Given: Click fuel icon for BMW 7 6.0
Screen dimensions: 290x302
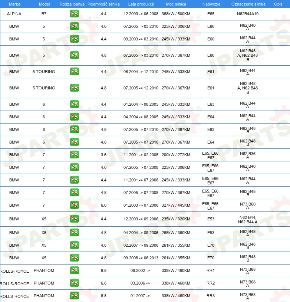Looking at the screenshot, I should 74,205.
